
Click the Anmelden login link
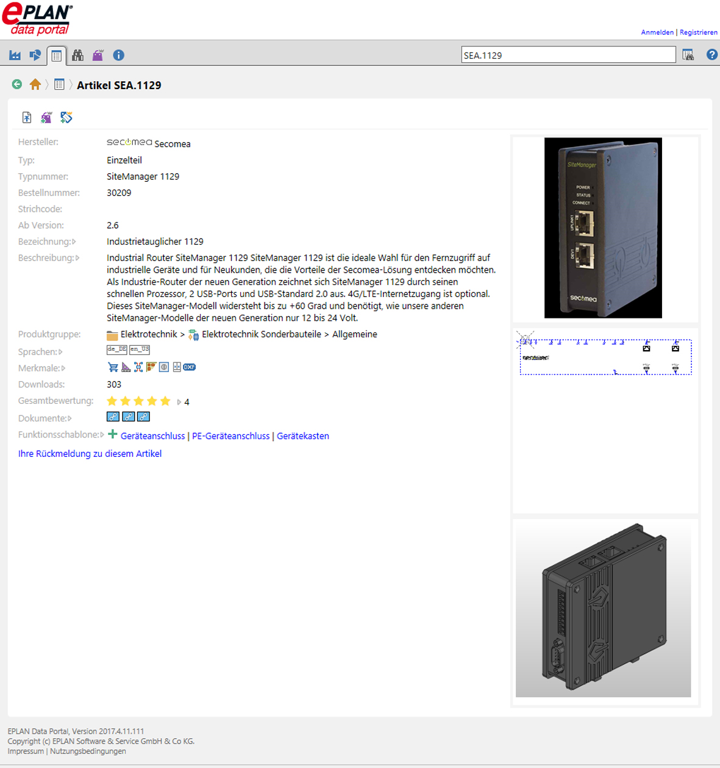(657, 32)
